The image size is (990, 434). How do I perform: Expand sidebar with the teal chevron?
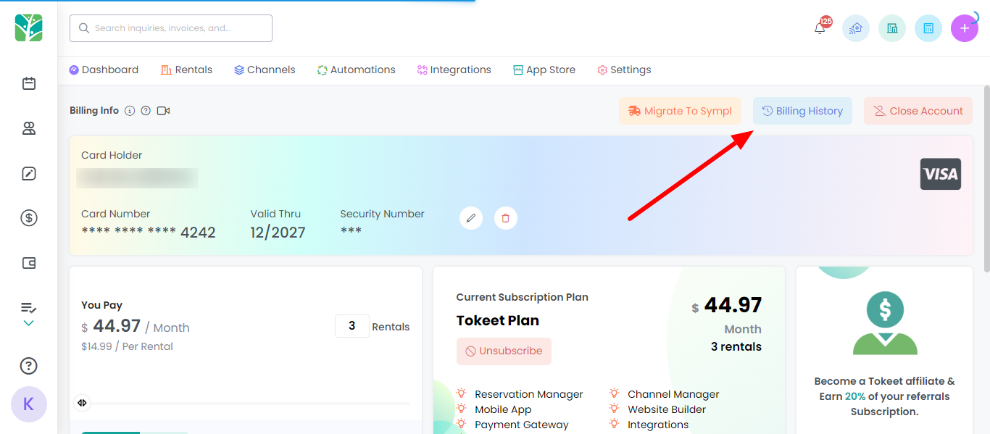pyautogui.click(x=29, y=323)
